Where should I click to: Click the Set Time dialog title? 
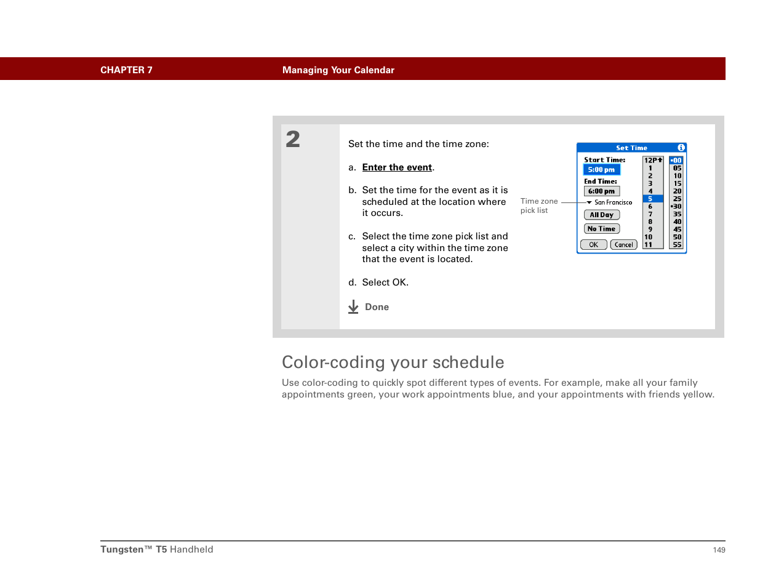point(631,148)
